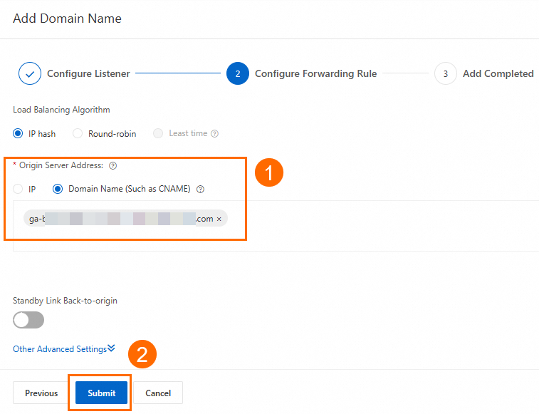Click the step 2 circle icon

pos(237,73)
